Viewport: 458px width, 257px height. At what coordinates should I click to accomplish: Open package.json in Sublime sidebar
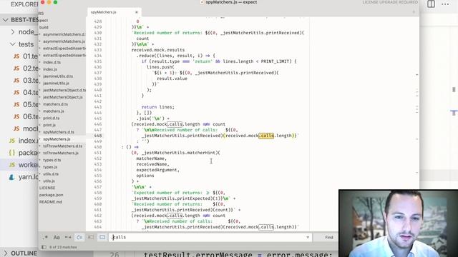(51, 195)
